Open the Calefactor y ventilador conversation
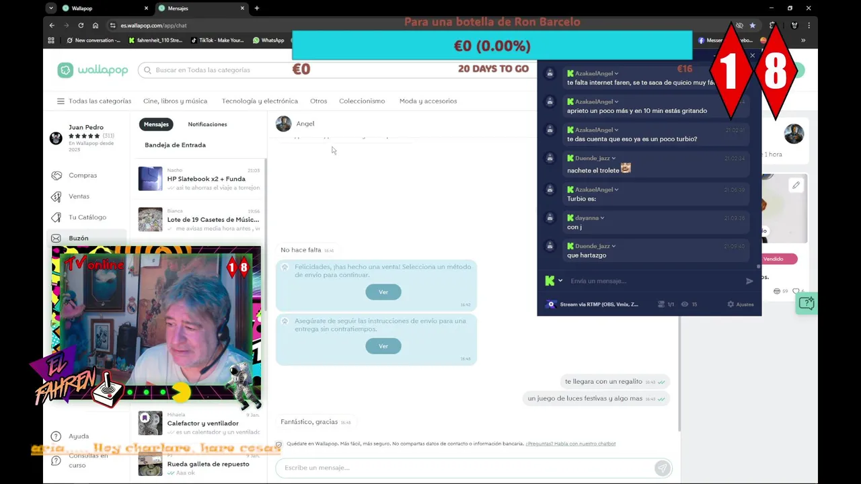This screenshot has width=861, height=484. tap(199, 423)
